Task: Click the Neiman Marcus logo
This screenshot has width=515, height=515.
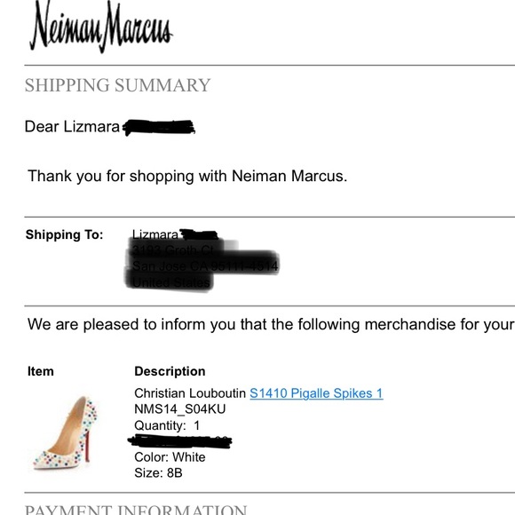Action: coord(101,27)
